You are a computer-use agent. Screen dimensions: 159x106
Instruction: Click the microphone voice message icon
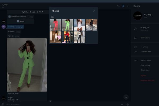click(x=128, y=104)
